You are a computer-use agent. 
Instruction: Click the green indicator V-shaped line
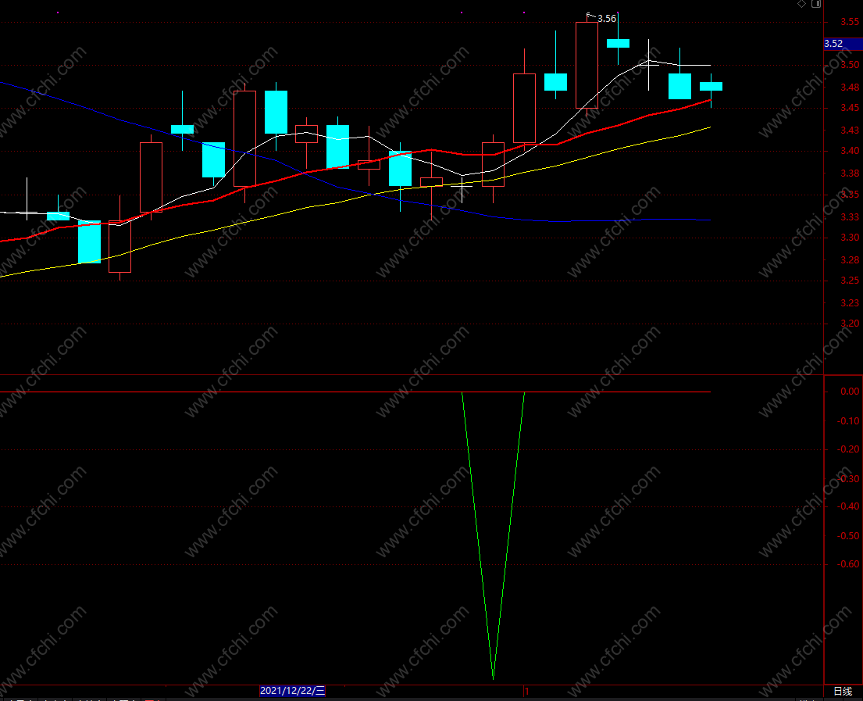pyautogui.click(x=493, y=535)
